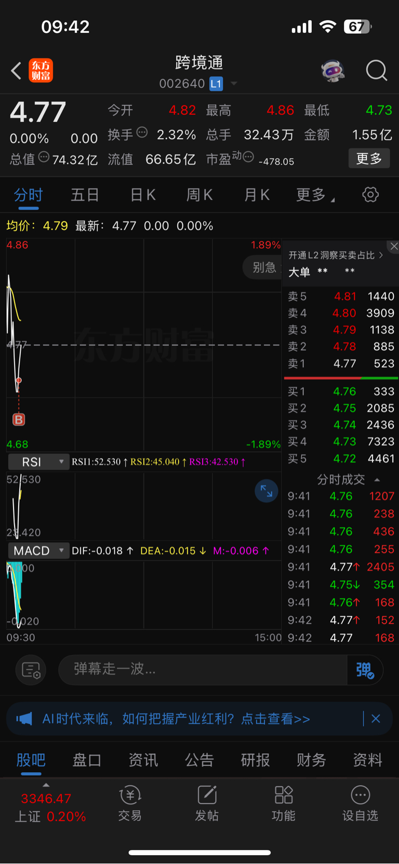Tap the L1 level badge

coord(216,84)
